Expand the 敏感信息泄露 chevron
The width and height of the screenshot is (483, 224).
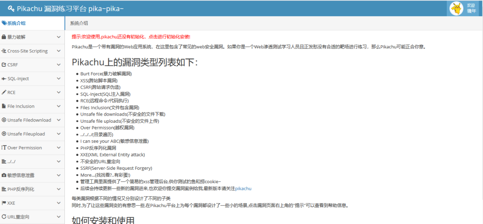[59, 175]
